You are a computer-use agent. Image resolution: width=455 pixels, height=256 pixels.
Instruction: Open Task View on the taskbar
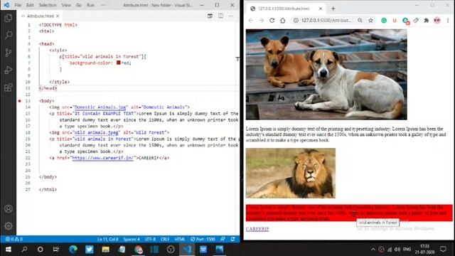[x=56, y=250]
